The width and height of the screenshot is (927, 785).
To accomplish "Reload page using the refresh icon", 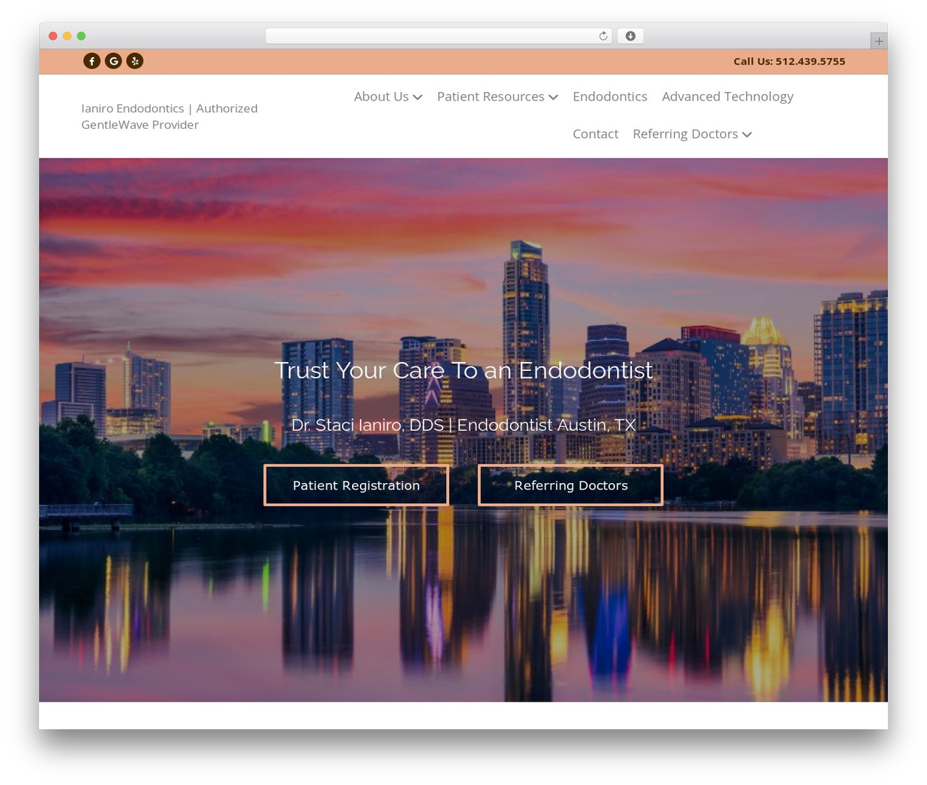I will (x=603, y=36).
